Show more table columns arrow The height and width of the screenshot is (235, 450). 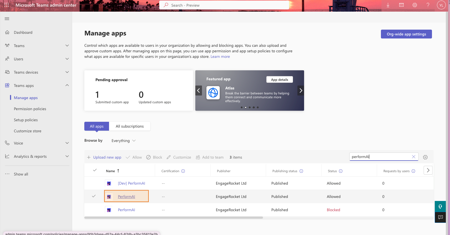coord(428,170)
